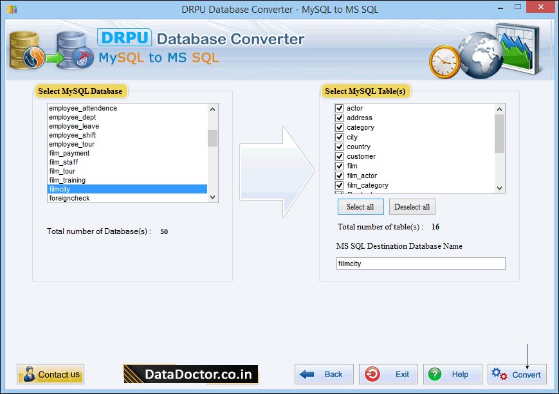Toggle the film_category checkbox
The width and height of the screenshot is (559, 394).
point(338,185)
